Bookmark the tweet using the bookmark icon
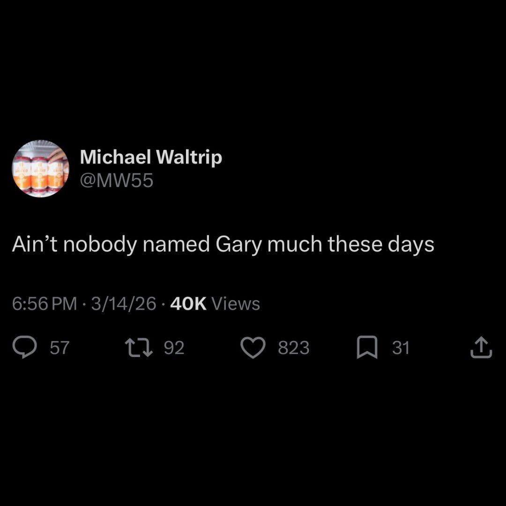This screenshot has width=506, height=506. 367,347
